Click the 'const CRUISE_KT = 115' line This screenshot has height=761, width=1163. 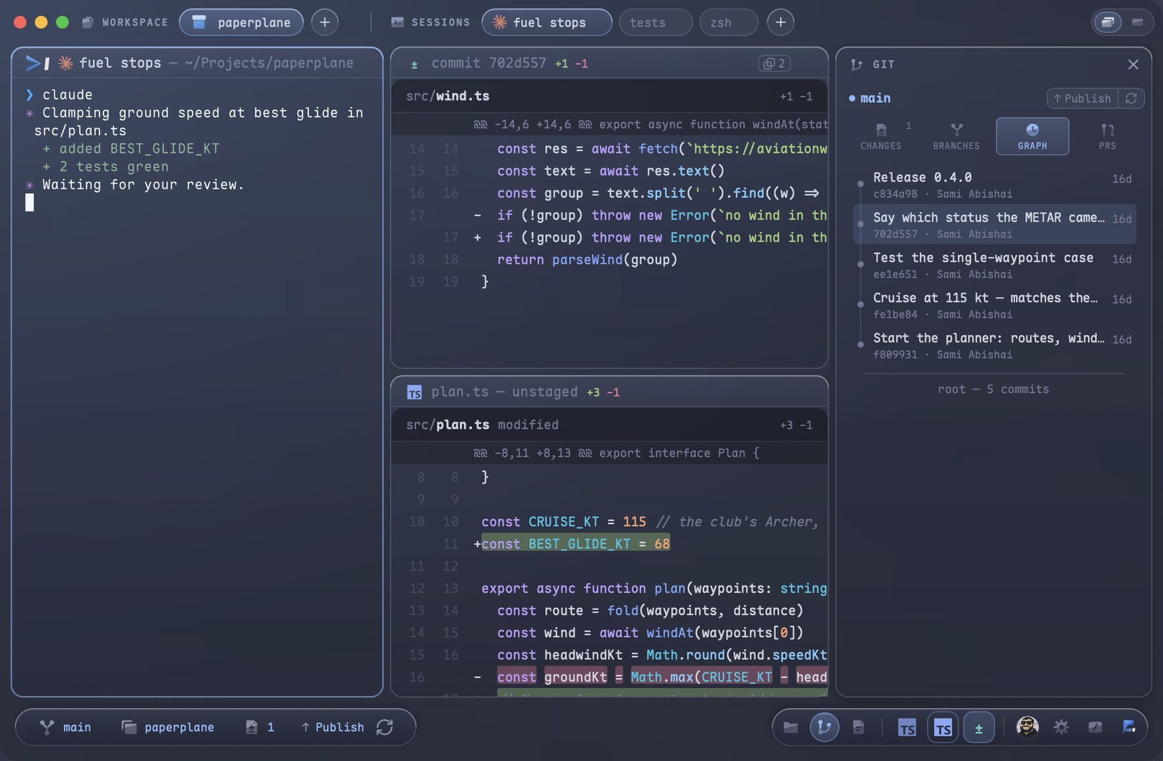(609, 521)
